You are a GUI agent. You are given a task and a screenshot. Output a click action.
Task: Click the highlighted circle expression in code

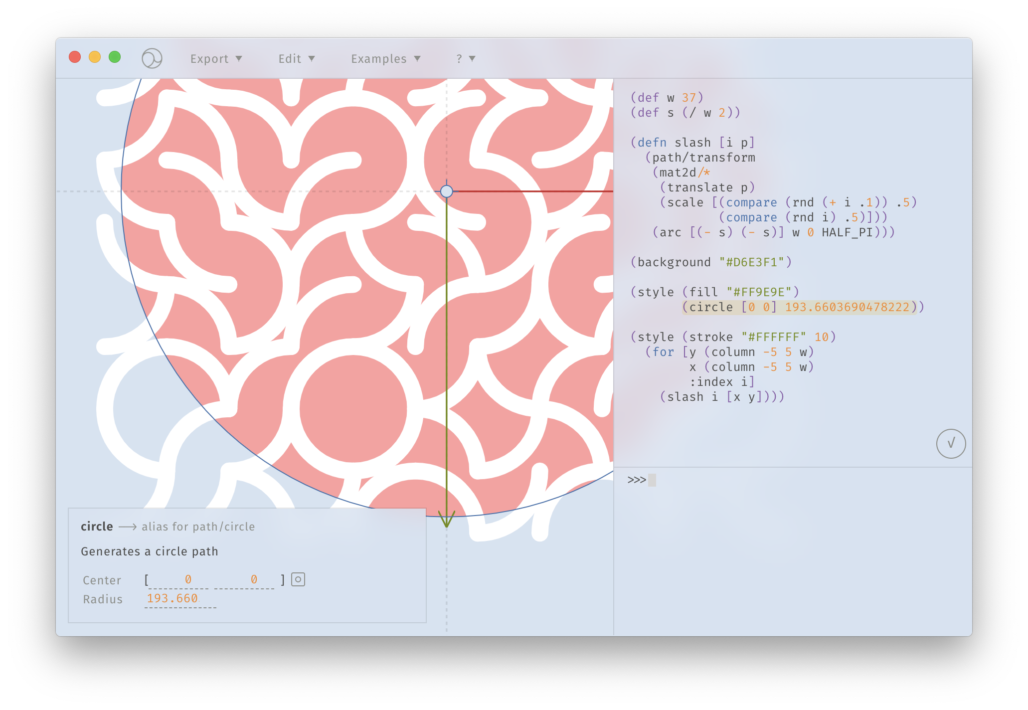pyautogui.click(x=800, y=307)
